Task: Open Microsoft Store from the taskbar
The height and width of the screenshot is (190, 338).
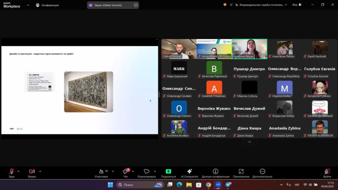Action: click(199, 185)
